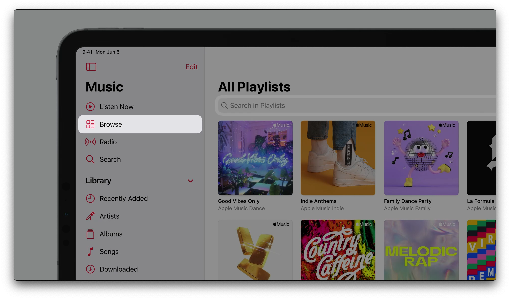Select the Radio menu item label

tap(108, 142)
